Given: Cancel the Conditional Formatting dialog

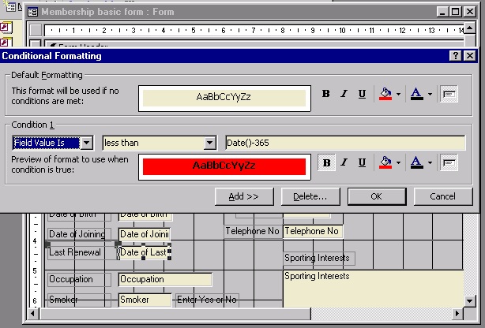Looking at the screenshot, I should (x=442, y=196).
